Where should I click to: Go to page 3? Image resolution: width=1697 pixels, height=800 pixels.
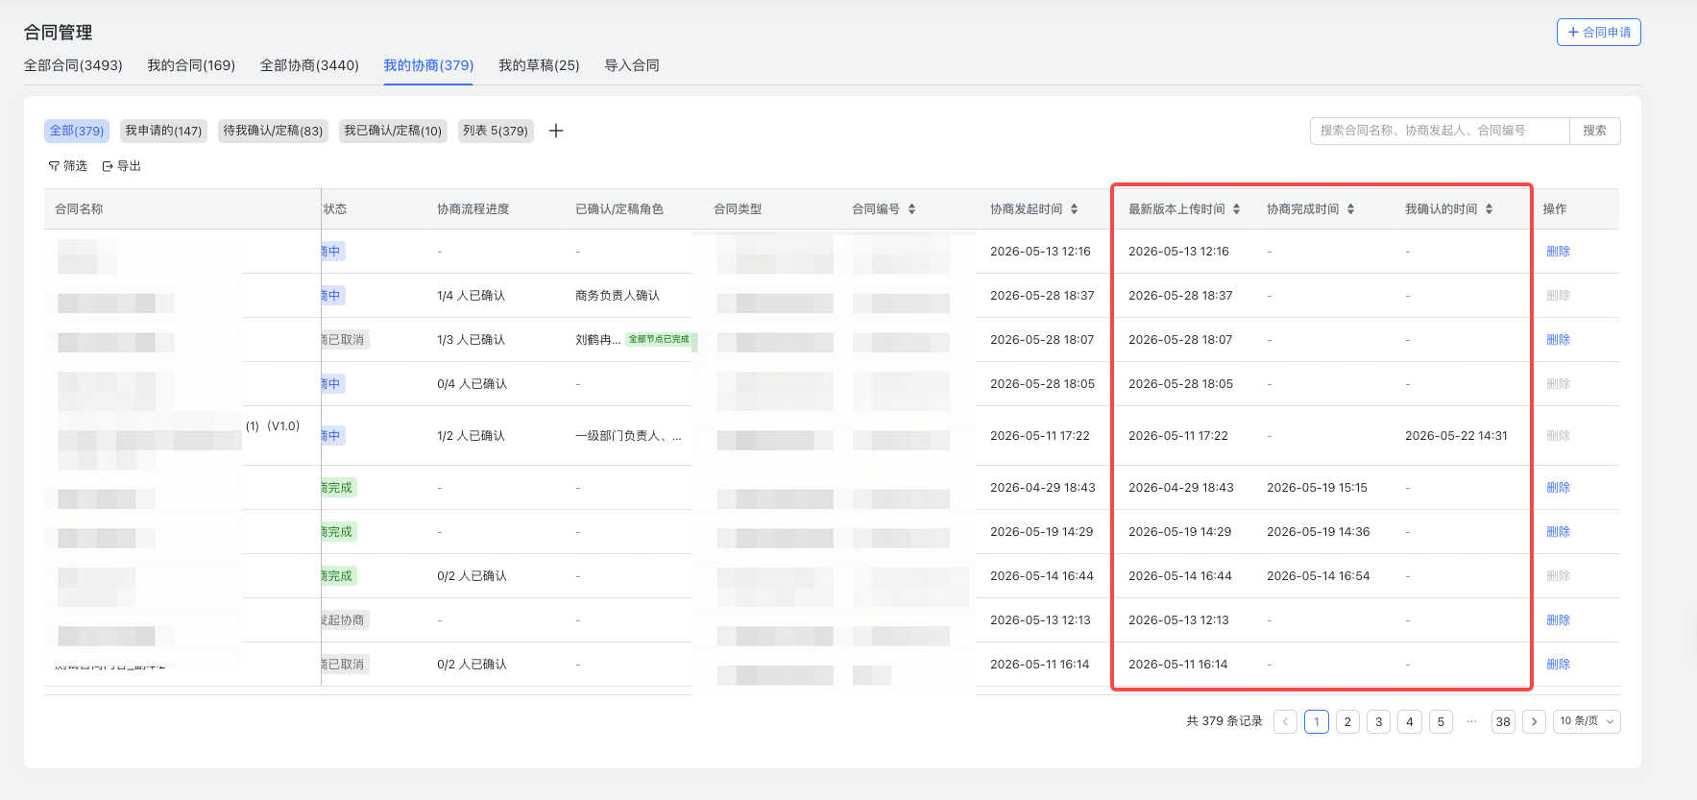coord(1378,721)
